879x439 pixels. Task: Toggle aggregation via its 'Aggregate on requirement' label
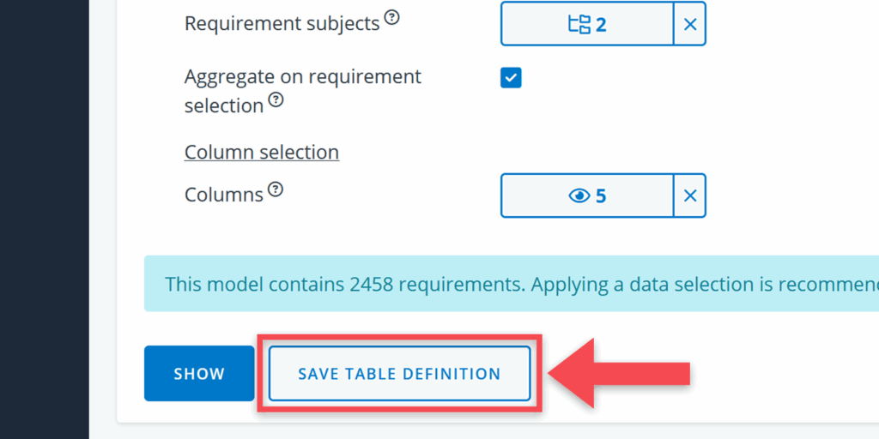tap(302, 77)
